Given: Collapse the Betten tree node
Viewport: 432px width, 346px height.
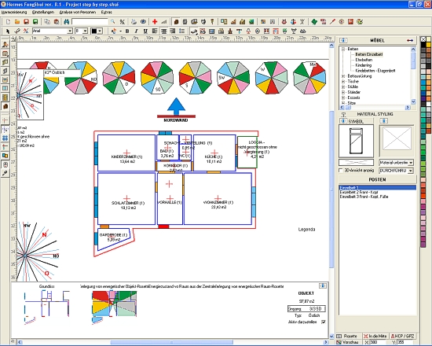Looking at the screenshot, I should point(343,49).
